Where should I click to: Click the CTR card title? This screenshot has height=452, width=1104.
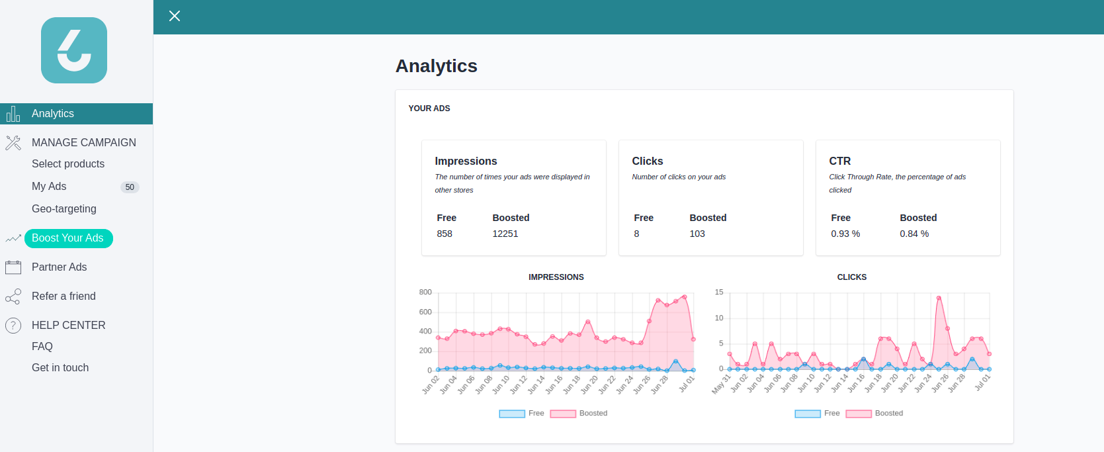pos(840,161)
